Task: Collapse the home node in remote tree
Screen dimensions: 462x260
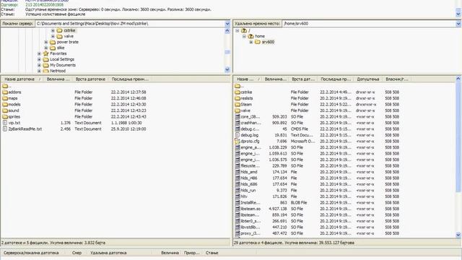Action: click(x=244, y=36)
